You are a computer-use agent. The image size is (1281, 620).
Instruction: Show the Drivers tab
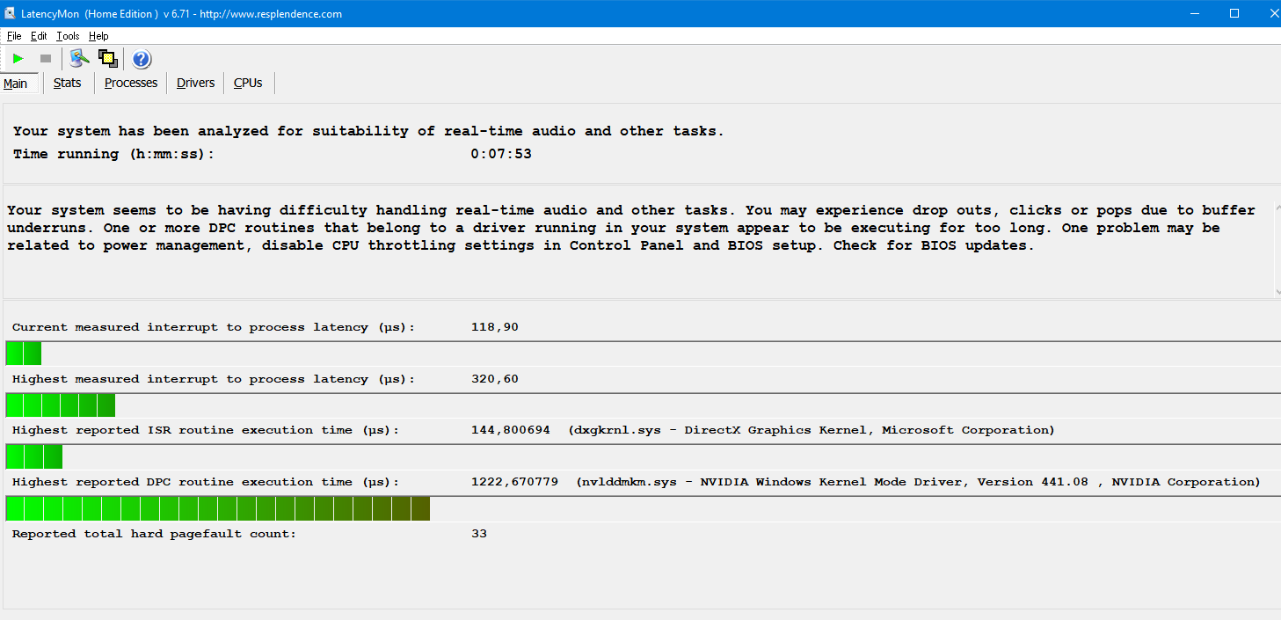coord(195,83)
